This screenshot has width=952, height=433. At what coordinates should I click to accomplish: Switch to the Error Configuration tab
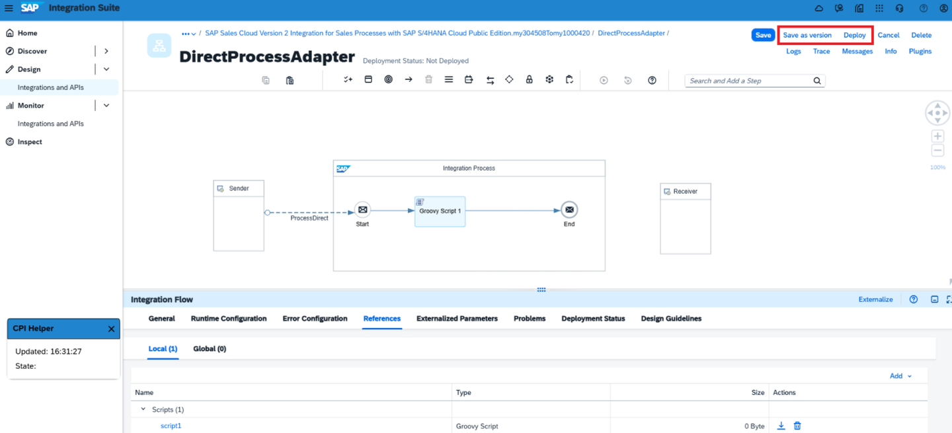tap(315, 319)
